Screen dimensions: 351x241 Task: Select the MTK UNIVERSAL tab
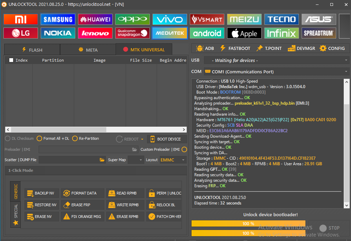click(144, 49)
